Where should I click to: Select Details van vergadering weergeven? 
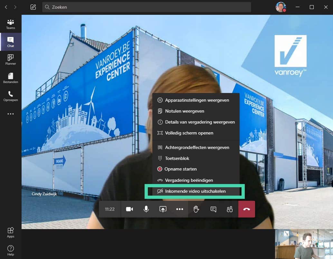196,122
